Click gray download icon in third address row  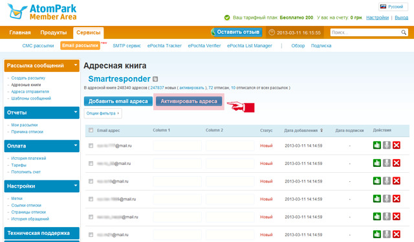click(387, 181)
